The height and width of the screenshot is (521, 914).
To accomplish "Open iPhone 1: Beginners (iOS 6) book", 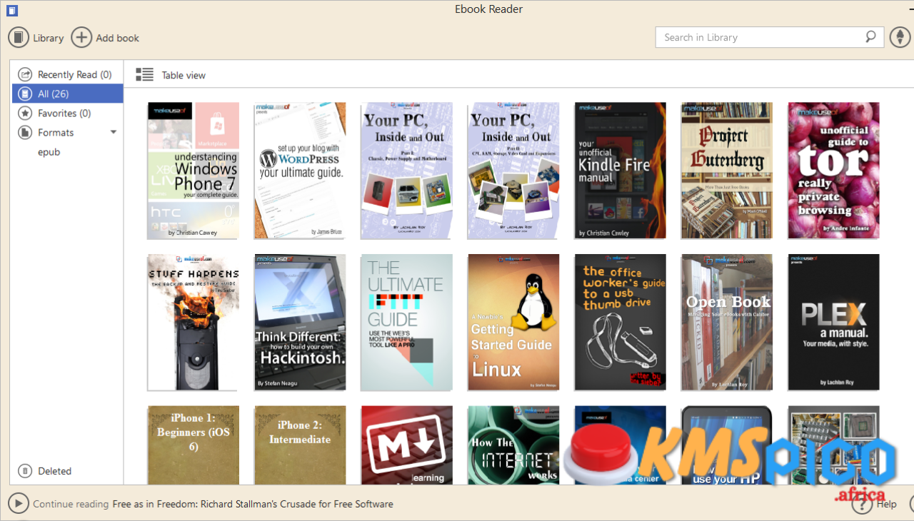I will [x=193, y=445].
